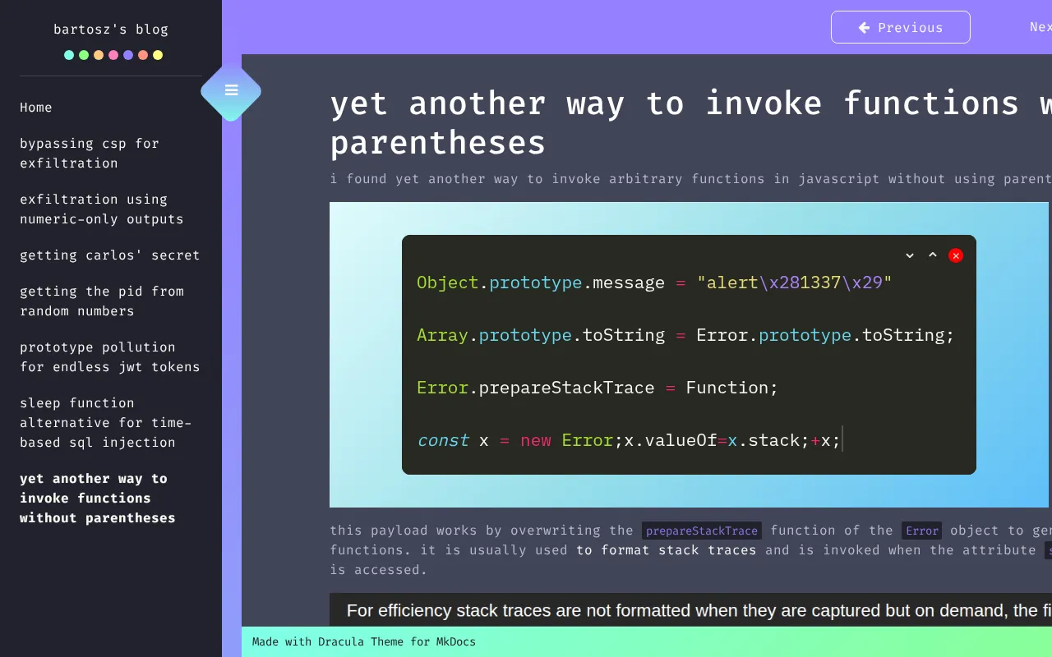The height and width of the screenshot is (657, 1052).
Task: Open 'prototype pollution for endless jwt tokens' post
Action: point(110,357)
